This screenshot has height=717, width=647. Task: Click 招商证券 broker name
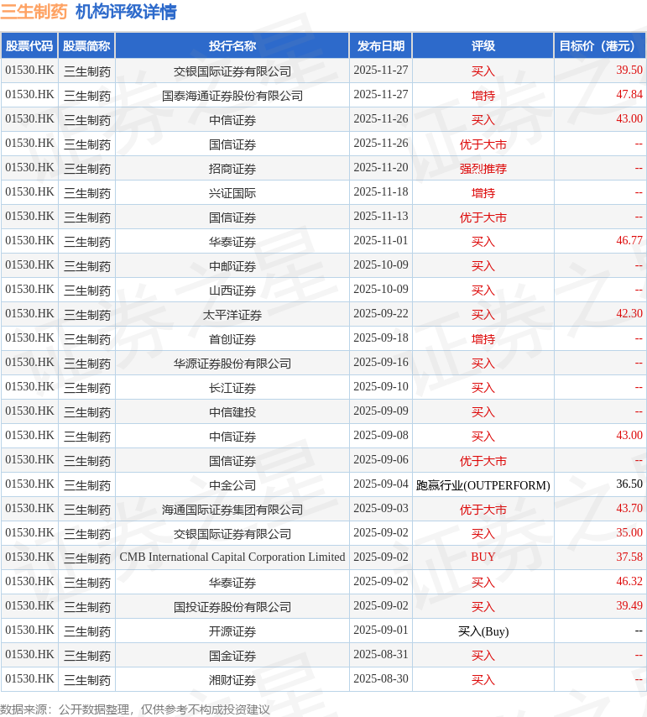(232, 169)
